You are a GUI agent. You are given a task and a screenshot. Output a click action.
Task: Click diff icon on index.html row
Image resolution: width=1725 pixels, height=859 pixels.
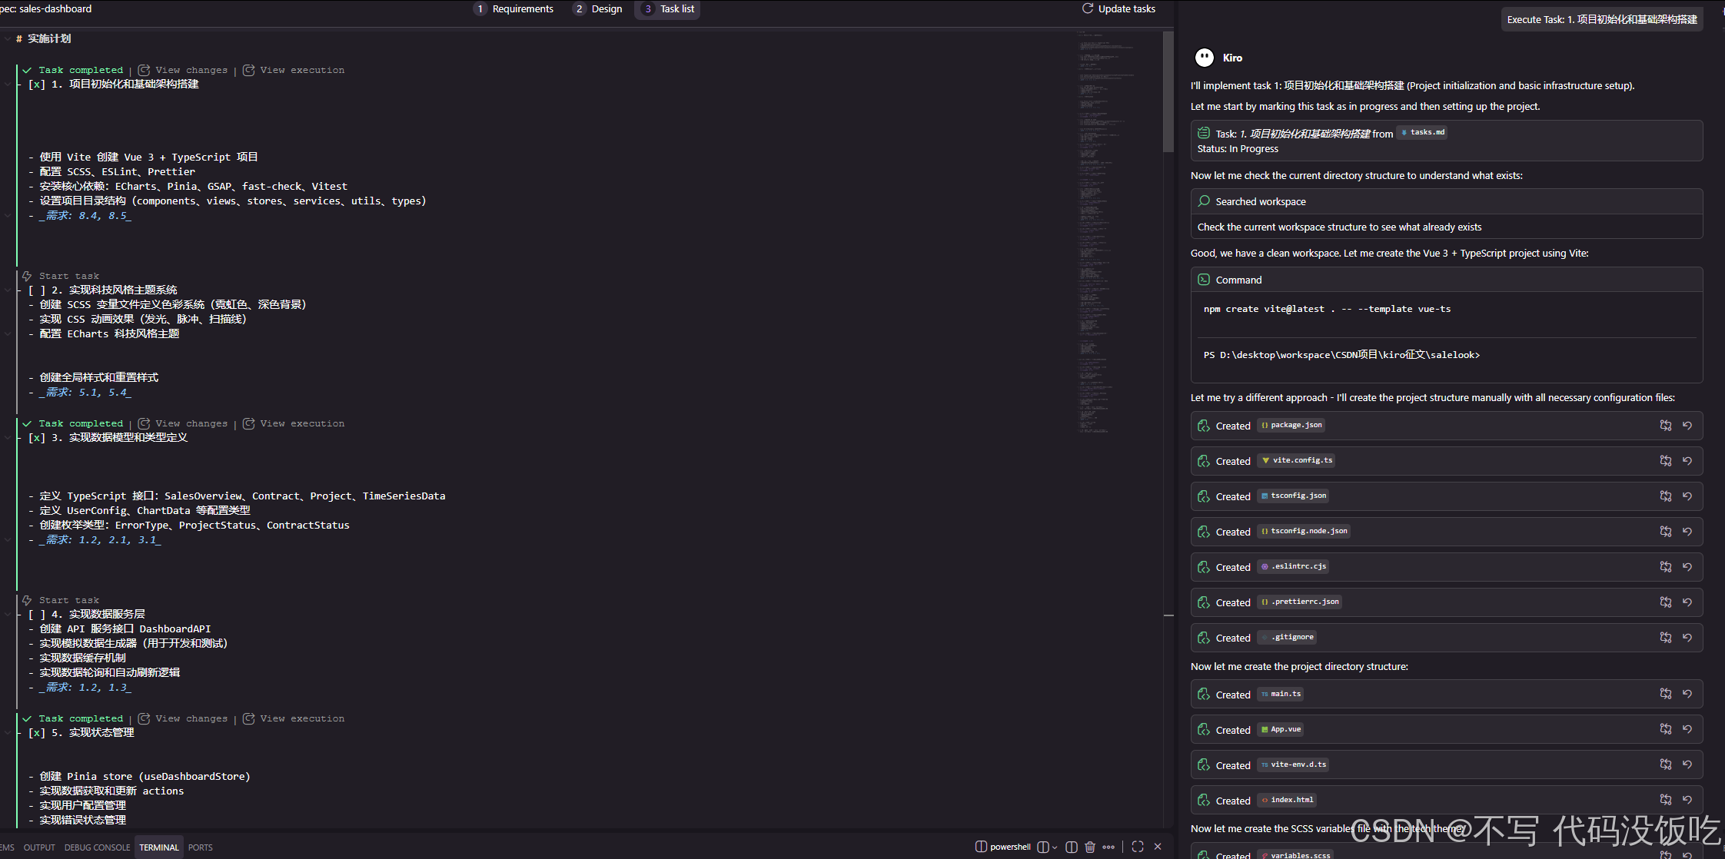[x=1666, y=801]
